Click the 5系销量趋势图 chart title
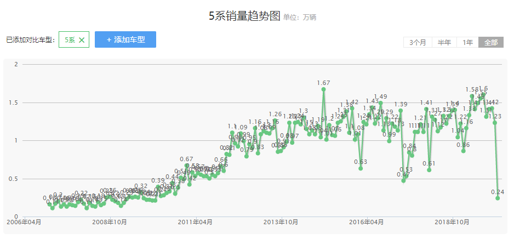This screenshot has height=239, width=514. 244,16
